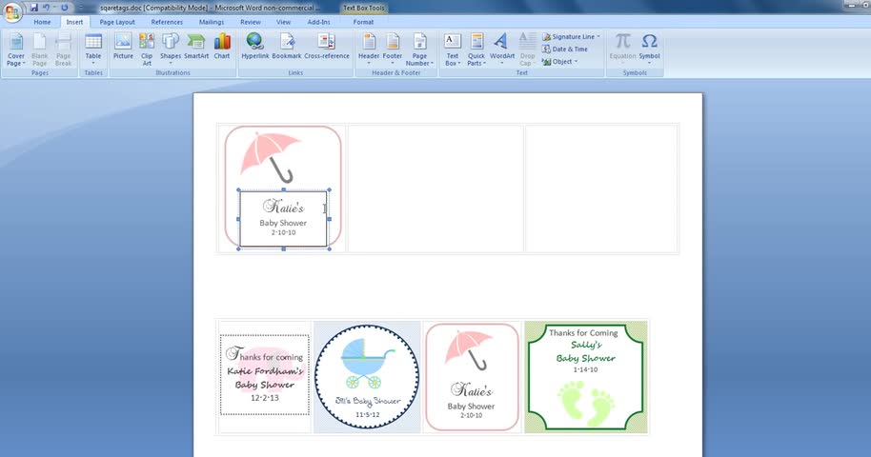This screenshot has width=871, height=457.
Task: Expand the Object dropdown arrow
Action: [576, 62]
